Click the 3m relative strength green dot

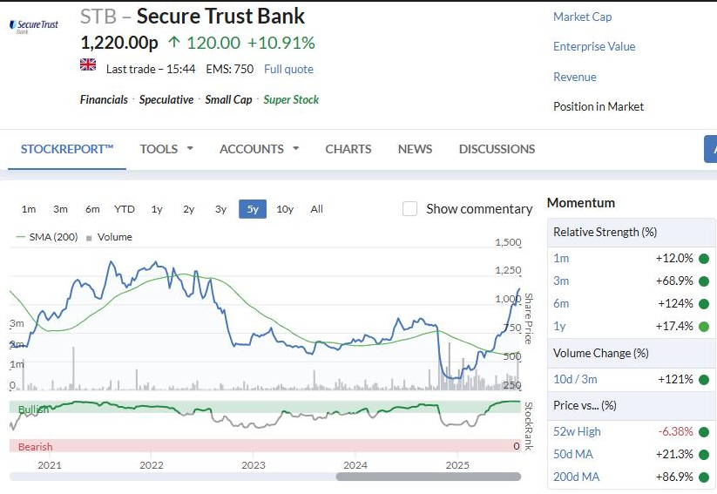tap(704, 281)
